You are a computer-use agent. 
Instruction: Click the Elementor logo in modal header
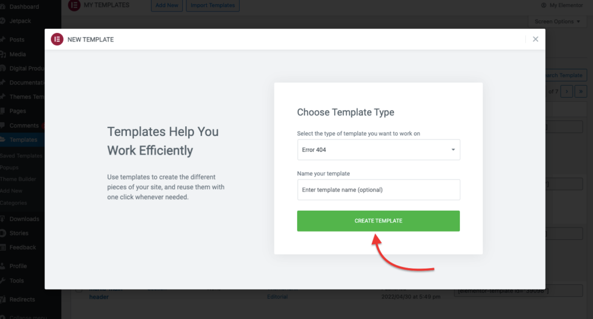(x=57, y=39)
